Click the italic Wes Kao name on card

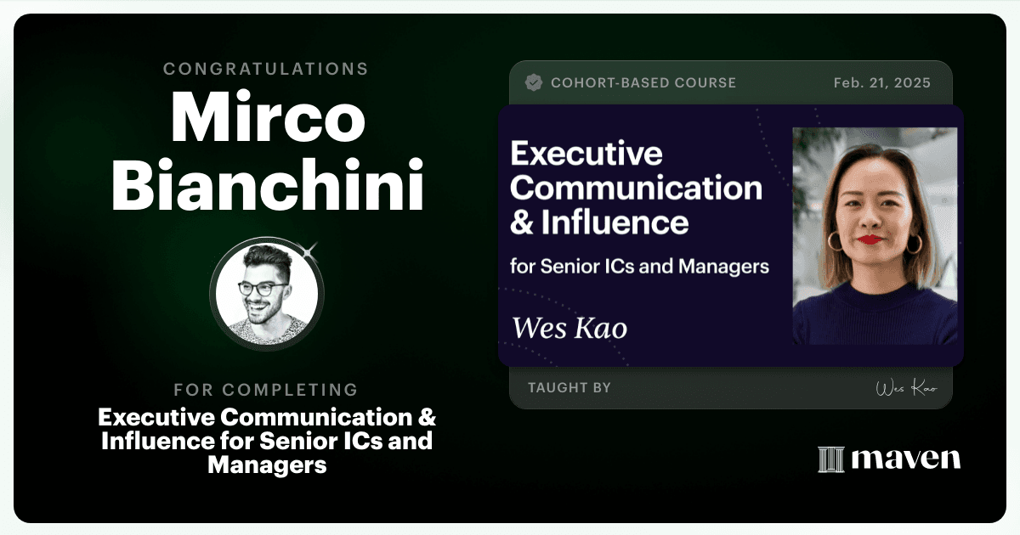(569, 327)
